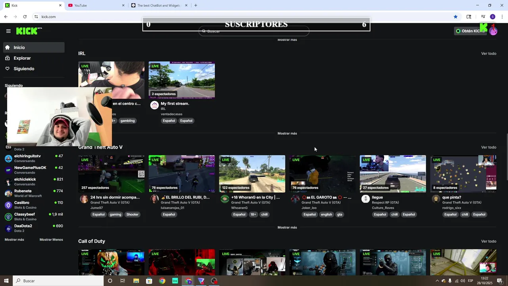Collapse list with Mostrar Menos

(51, 240)
